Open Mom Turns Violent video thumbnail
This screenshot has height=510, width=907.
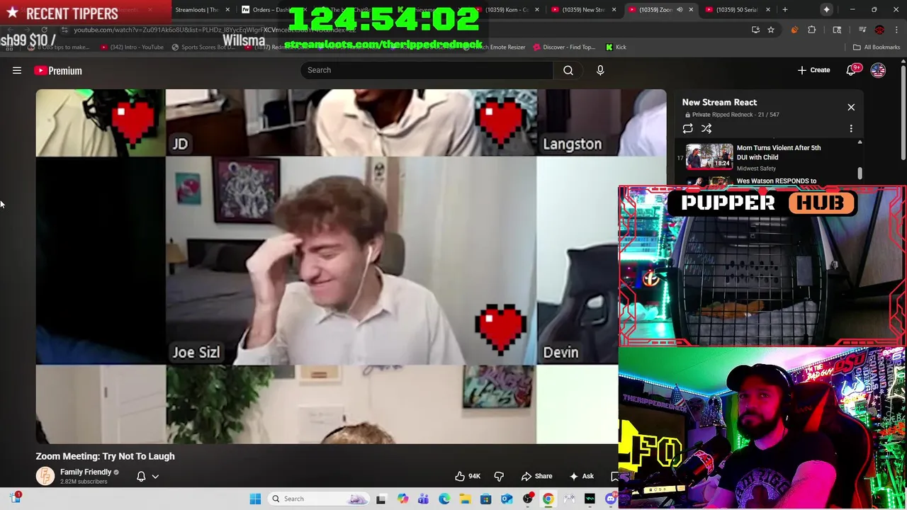tap(709, 156)
